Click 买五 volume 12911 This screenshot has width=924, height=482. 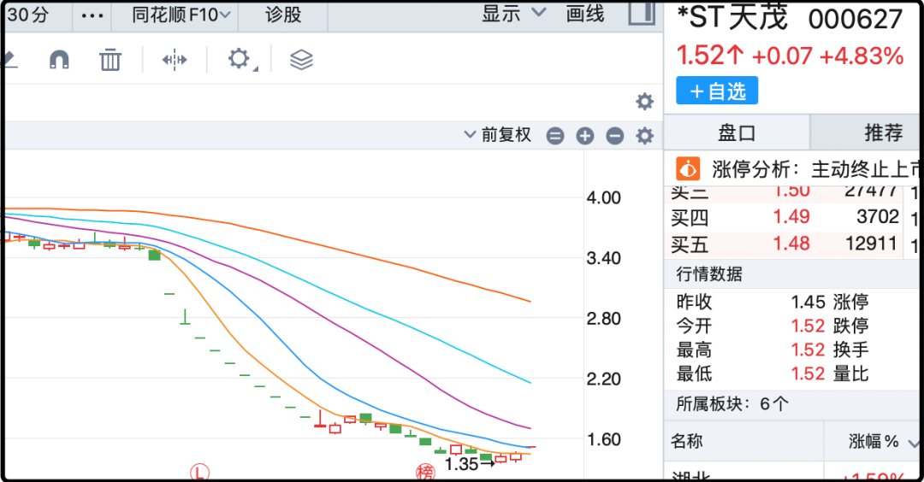(872, 244)
